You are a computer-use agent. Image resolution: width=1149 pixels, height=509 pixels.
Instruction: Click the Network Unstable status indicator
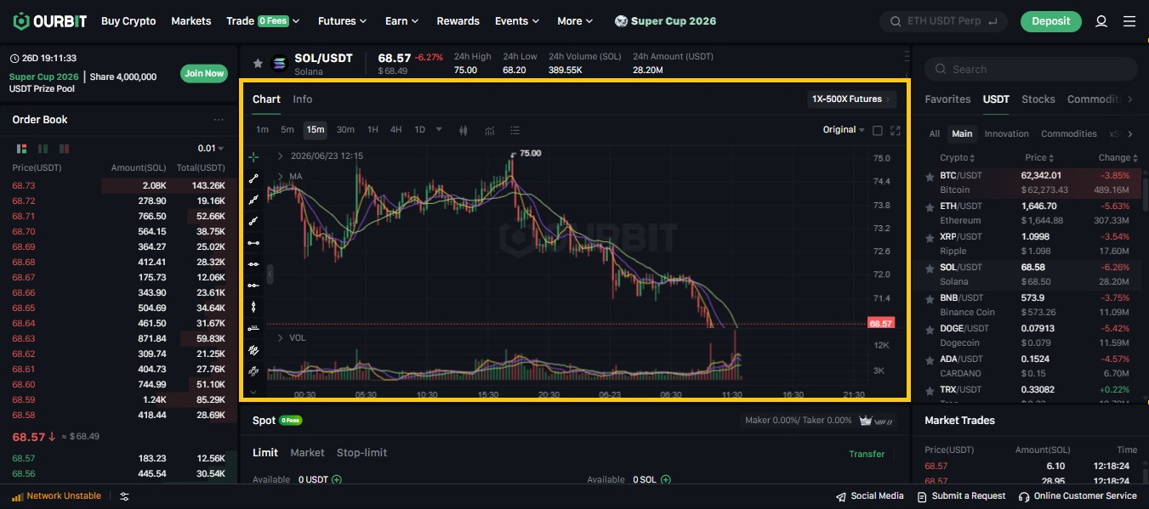click(56, 496)
